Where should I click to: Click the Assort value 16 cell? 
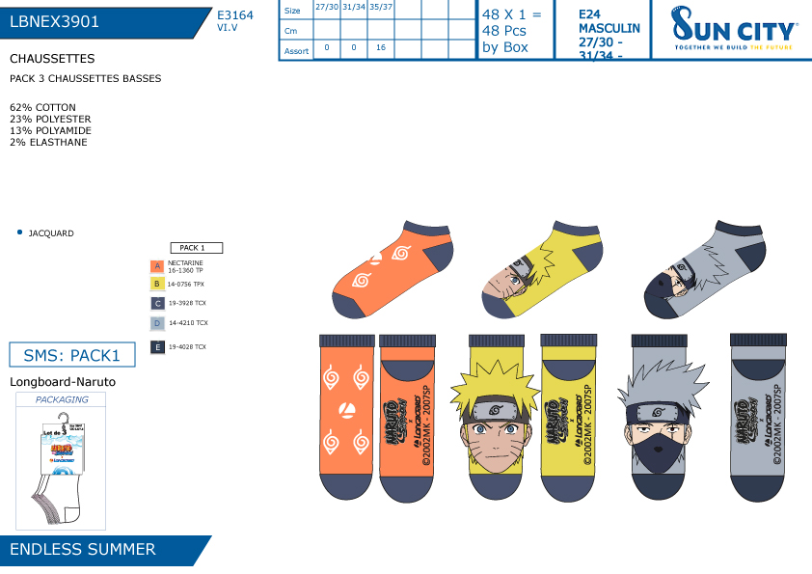(381, 48)
